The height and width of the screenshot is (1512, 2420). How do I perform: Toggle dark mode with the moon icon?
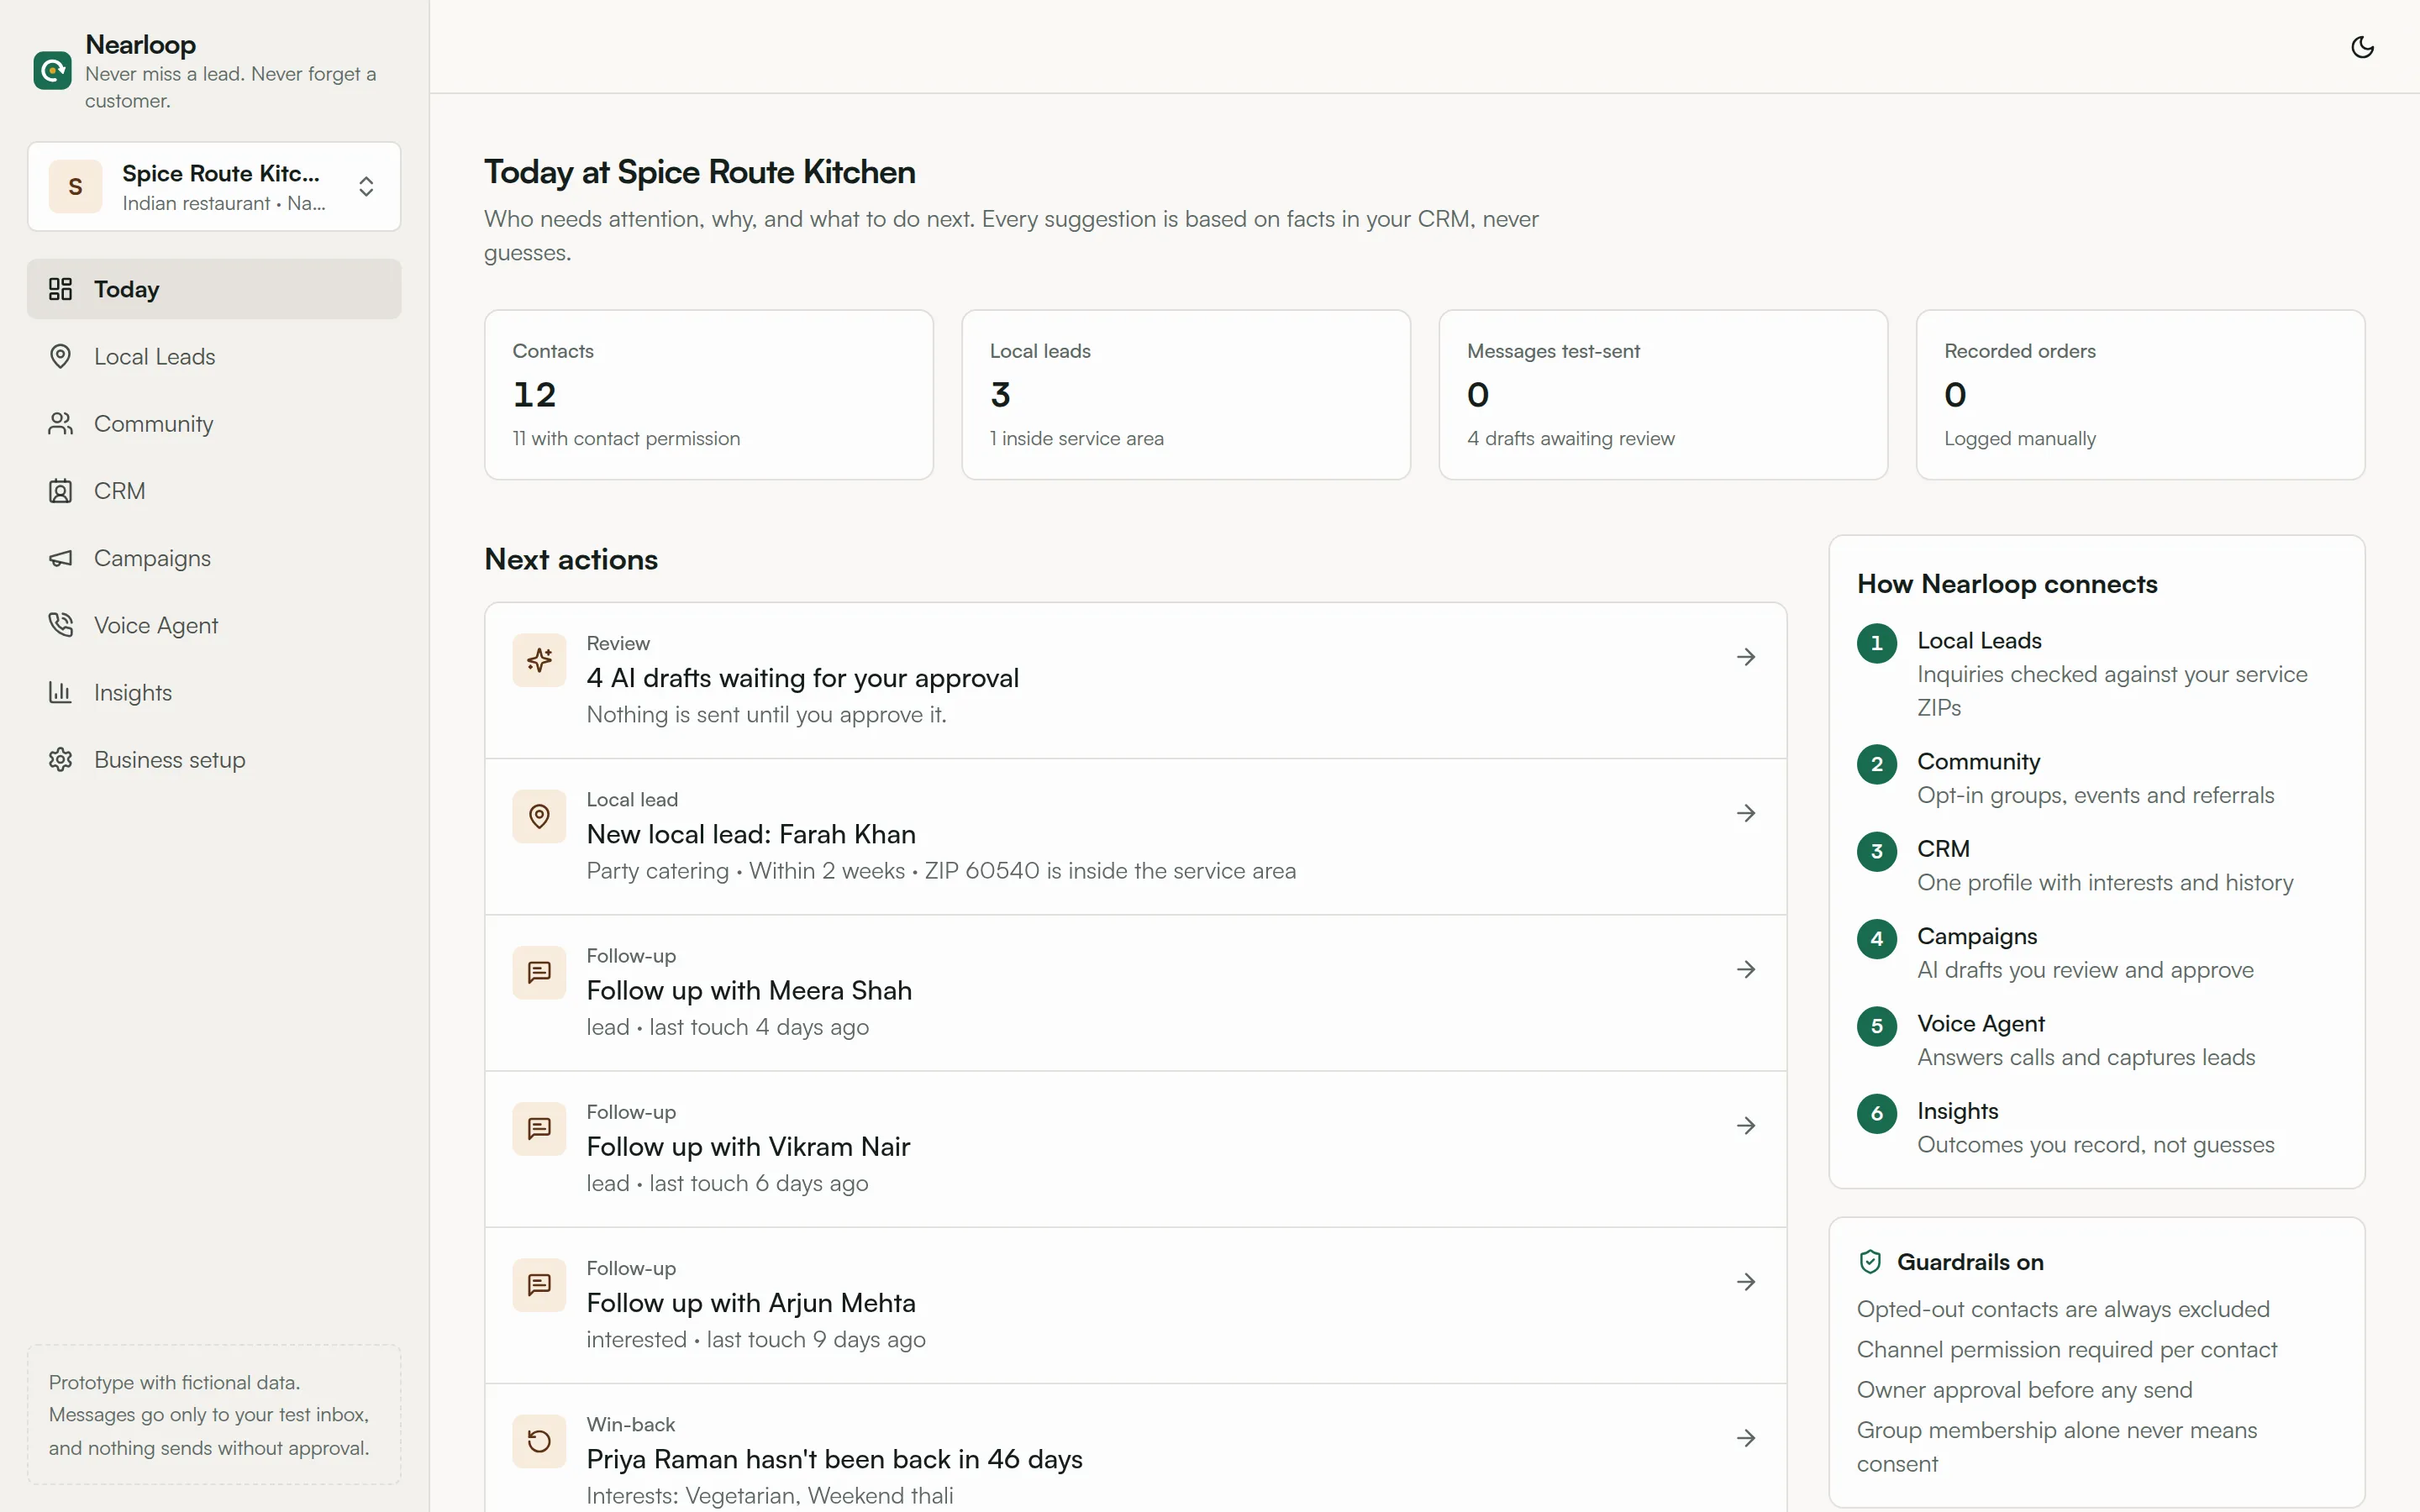[x=2362, y=47]
